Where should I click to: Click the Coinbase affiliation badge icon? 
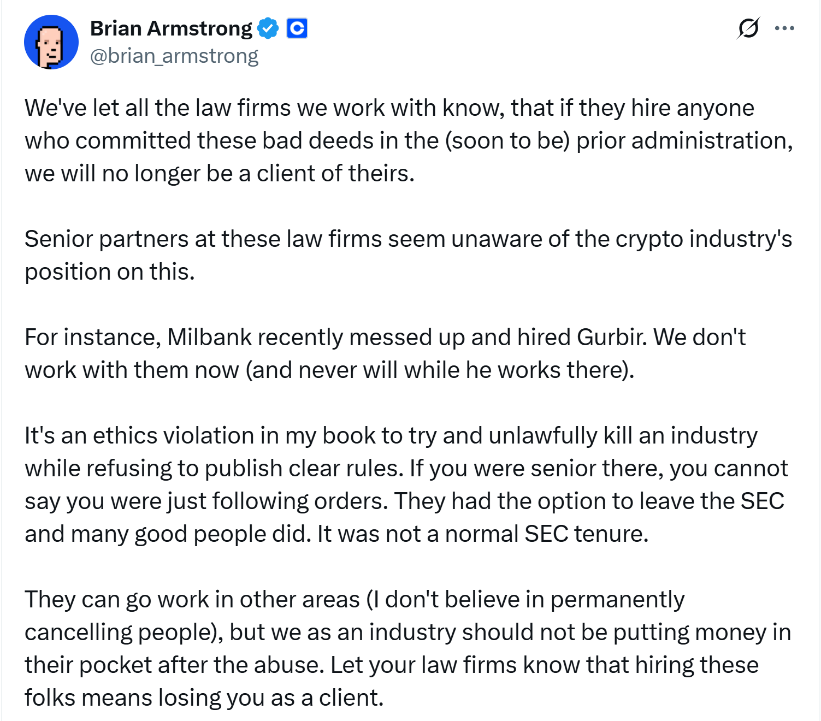pyautogui.click(x=297, y=28)
